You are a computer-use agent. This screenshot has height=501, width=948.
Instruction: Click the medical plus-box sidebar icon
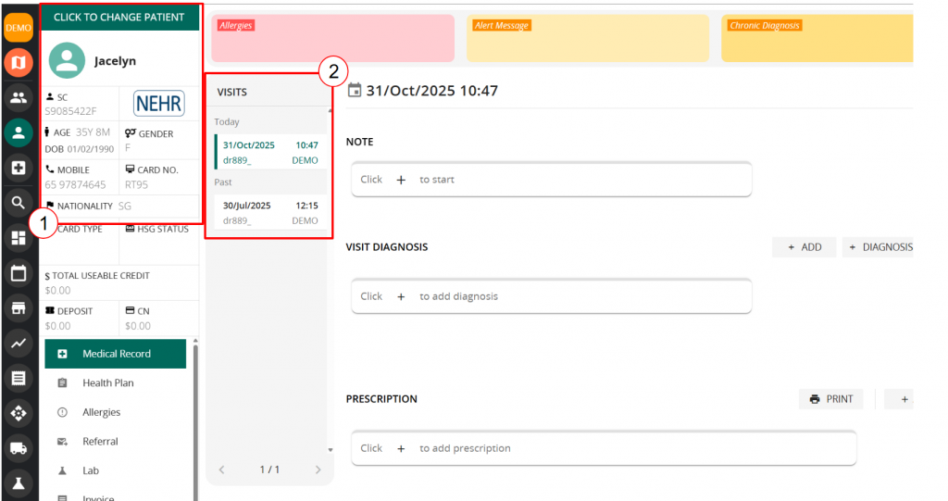[19, 168]
